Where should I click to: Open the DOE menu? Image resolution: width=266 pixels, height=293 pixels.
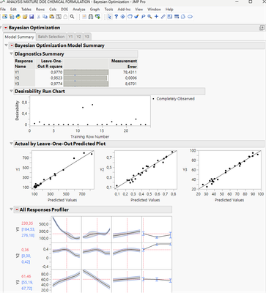(x=64, y=10)
